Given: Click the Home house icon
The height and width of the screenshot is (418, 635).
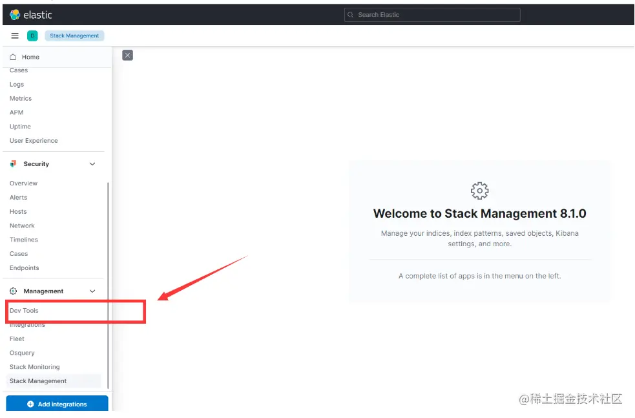Looking at the screenshot, I should 13,57.
